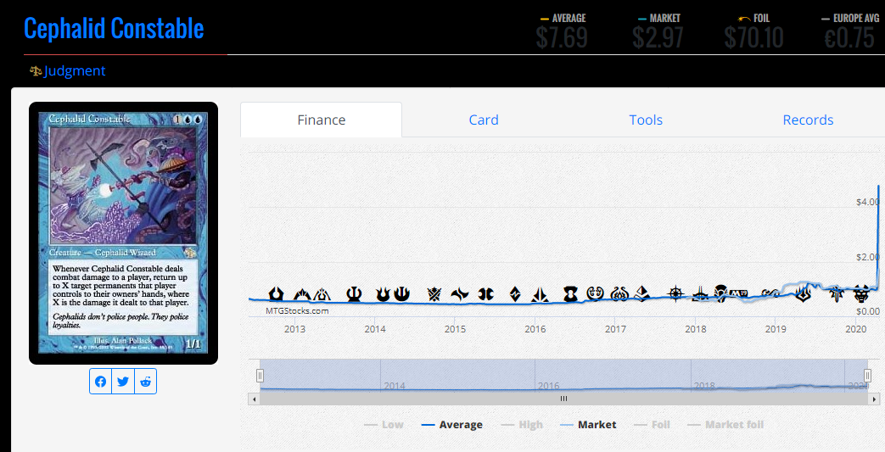Image resolution: width=885 pixels, height=452 pixels.
Task: Share the card on Twitter
Action: [x=122, y=382]
